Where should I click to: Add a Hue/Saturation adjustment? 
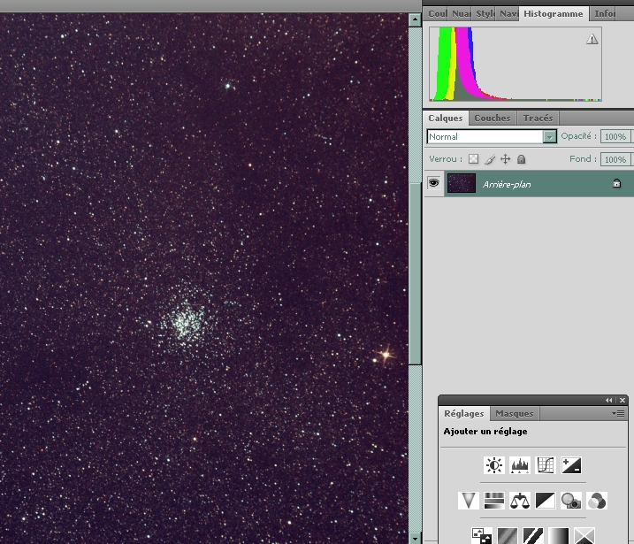coord(494,501)
